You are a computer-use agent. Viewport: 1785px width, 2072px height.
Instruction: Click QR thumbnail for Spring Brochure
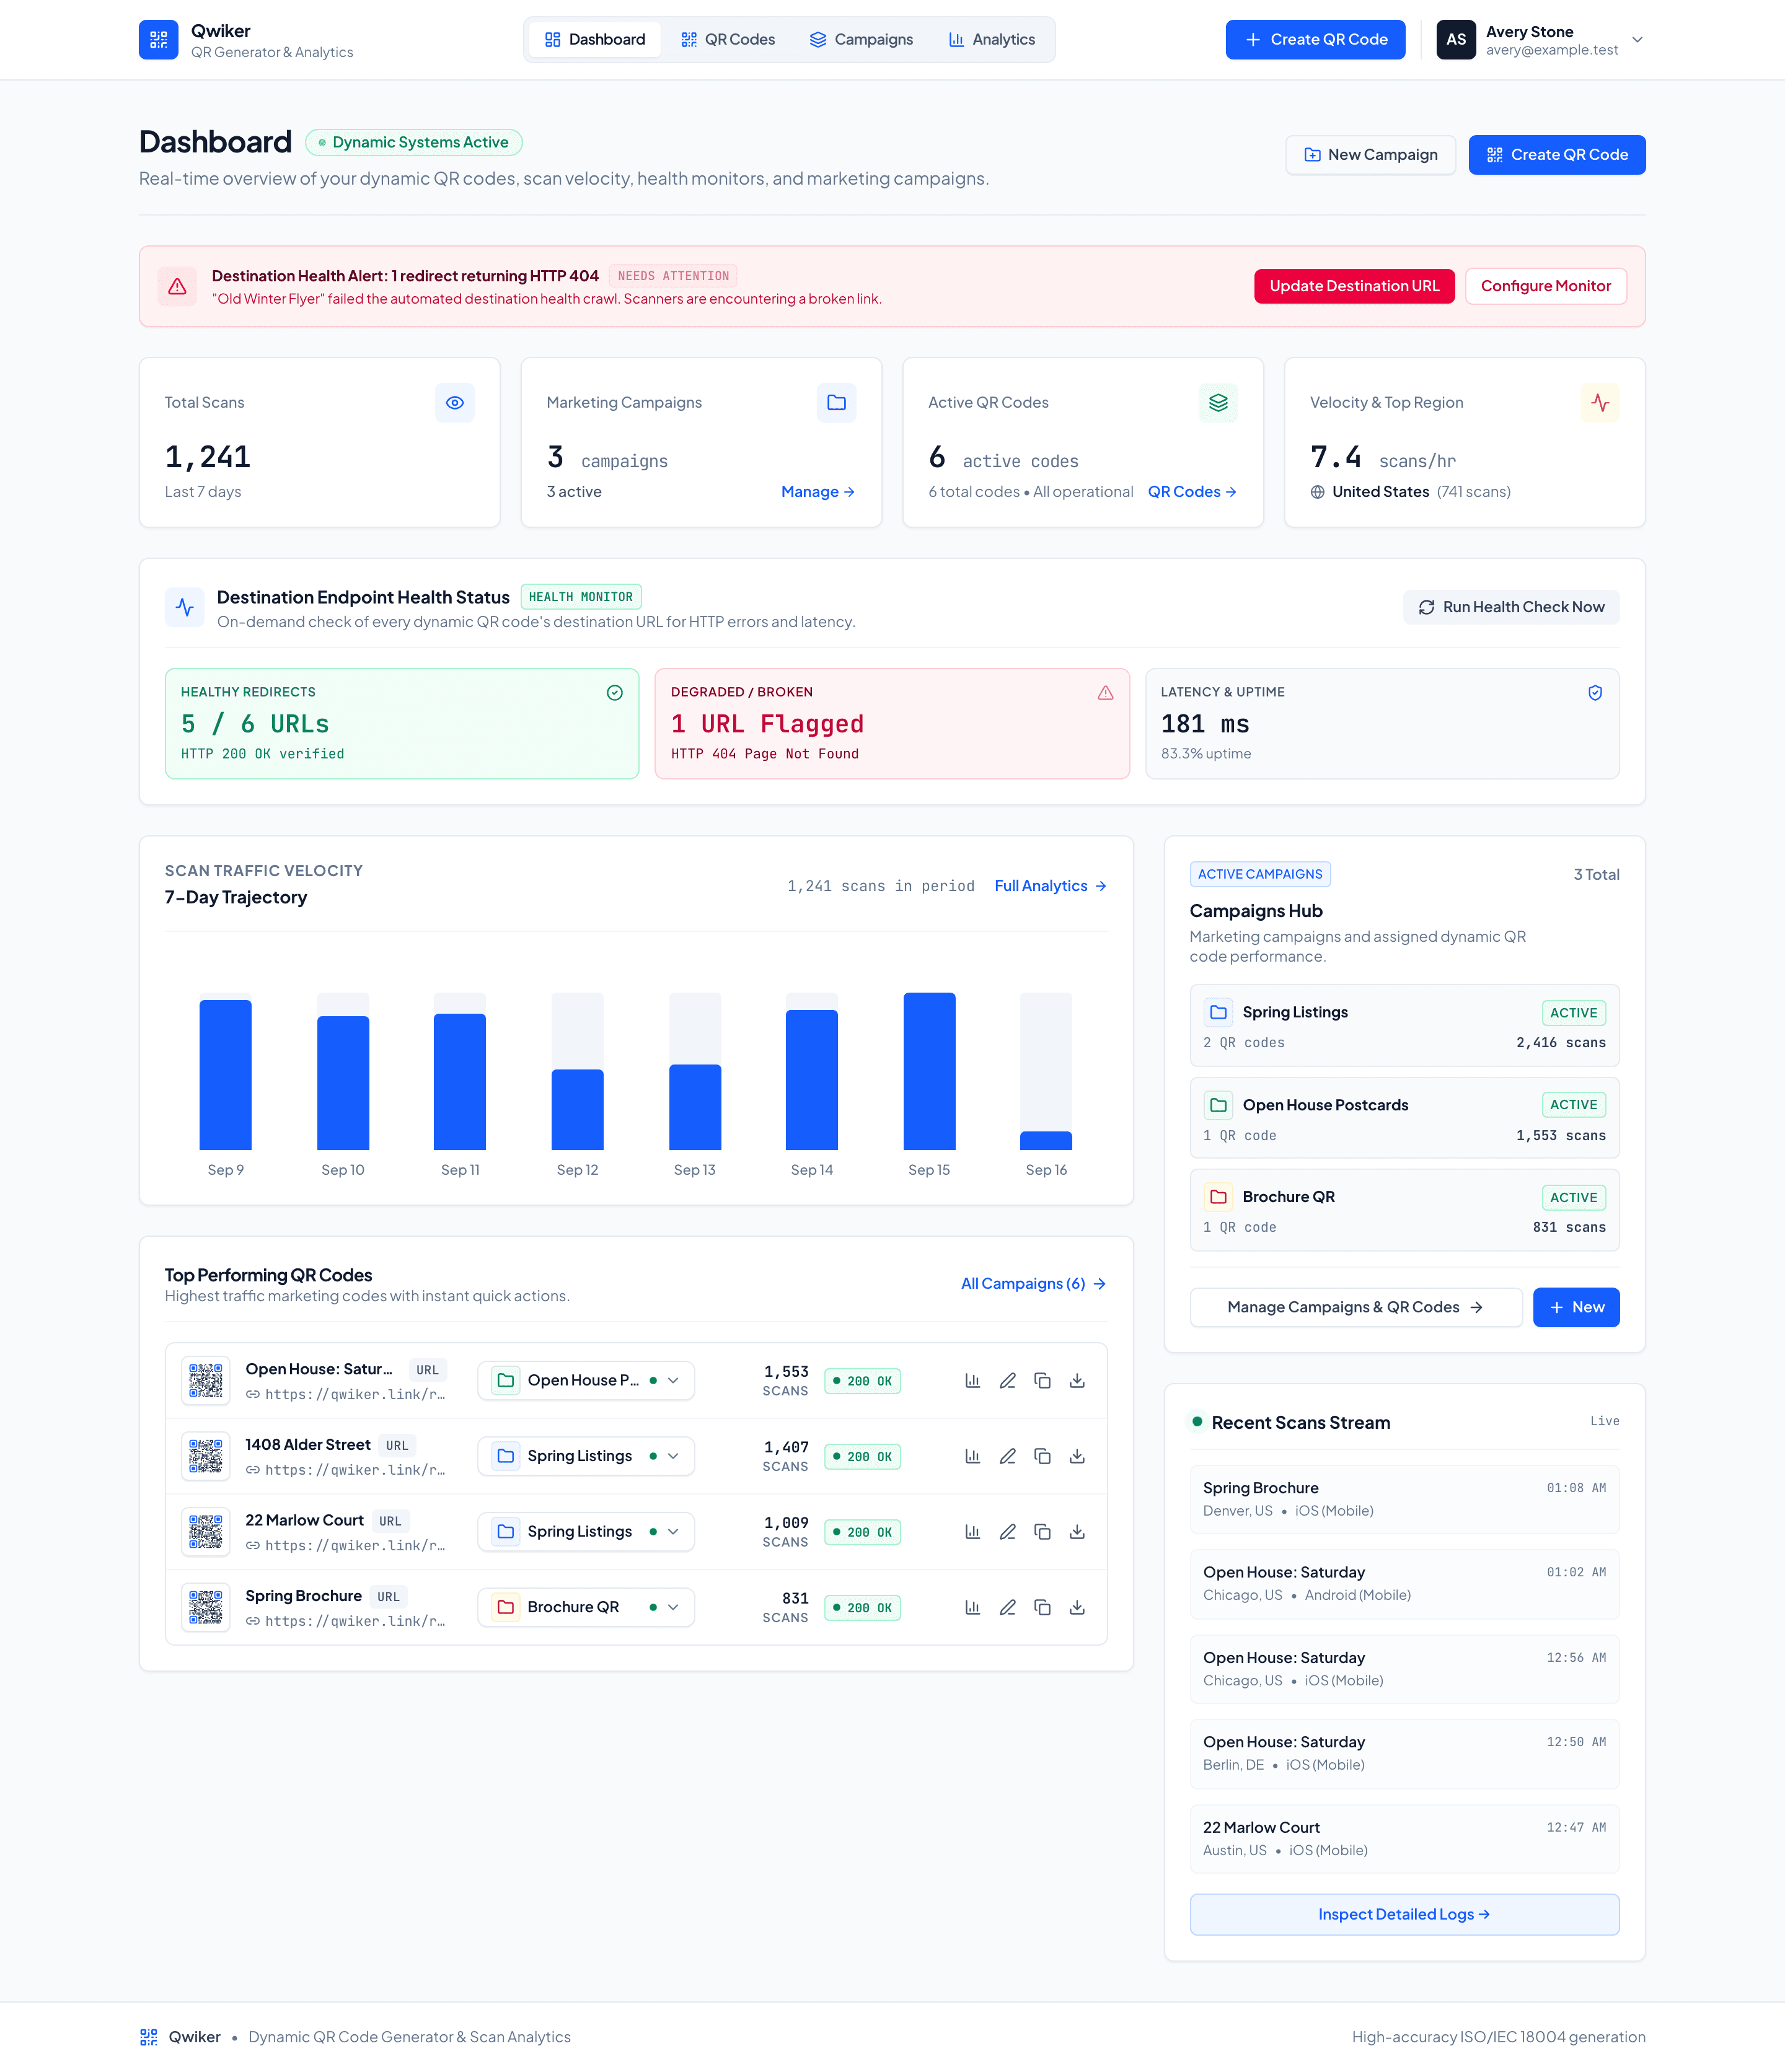coord(206,1608)
